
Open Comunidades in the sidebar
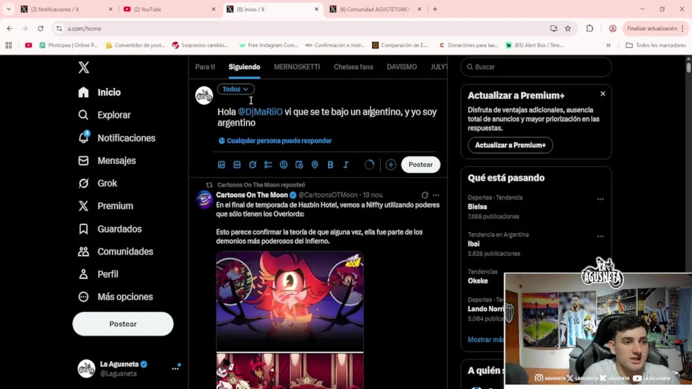point(116,251)
